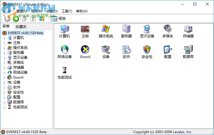Image resolution: width=214 pixels, height=135 pixels.
Task: Open the DirectX icon in main pane
Action: pyautogui.click(x=85, y=49)
